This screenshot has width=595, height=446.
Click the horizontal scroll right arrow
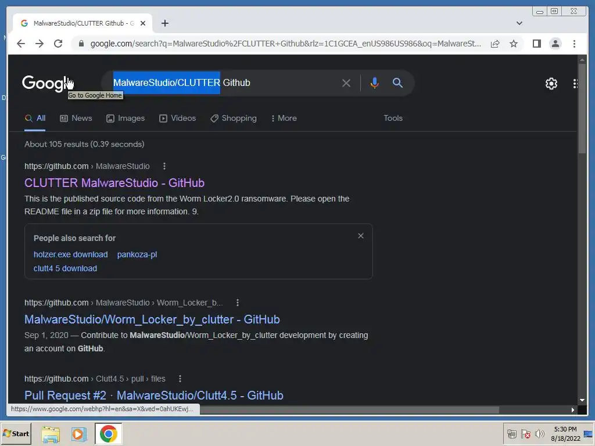(x=572, y=409)
